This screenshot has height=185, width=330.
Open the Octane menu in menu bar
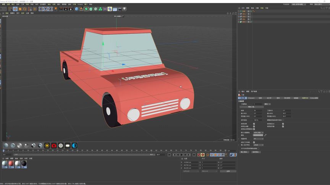80,4
